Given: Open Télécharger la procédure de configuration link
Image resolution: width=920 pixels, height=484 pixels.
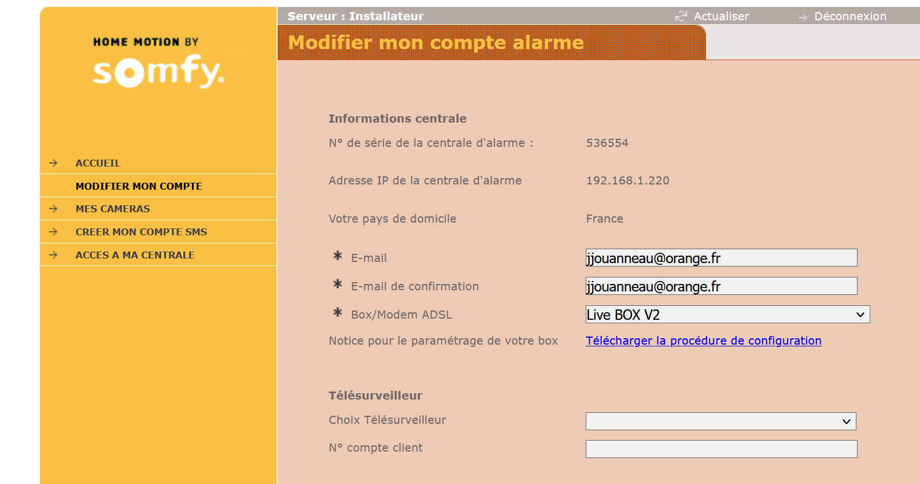Looking at the screenshot, I should tap(703, 341).
